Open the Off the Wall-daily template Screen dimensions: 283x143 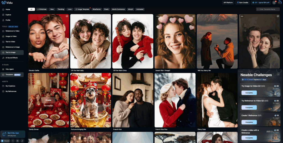pos(90,41)
